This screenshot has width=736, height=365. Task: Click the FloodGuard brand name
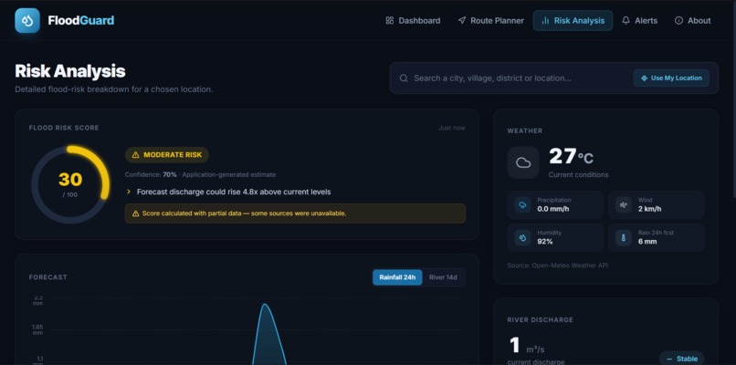click(x=80, y=21)
